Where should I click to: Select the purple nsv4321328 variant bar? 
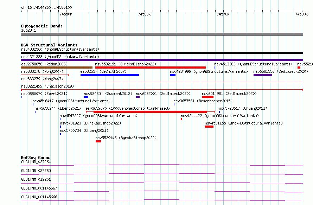point(162,60)
